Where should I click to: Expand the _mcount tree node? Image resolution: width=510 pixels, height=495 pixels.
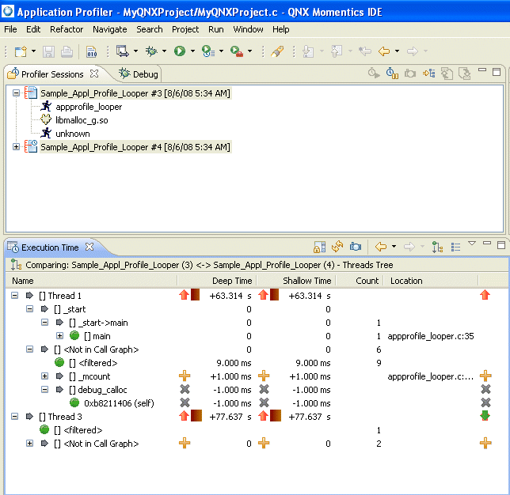(x=45, y=376)
